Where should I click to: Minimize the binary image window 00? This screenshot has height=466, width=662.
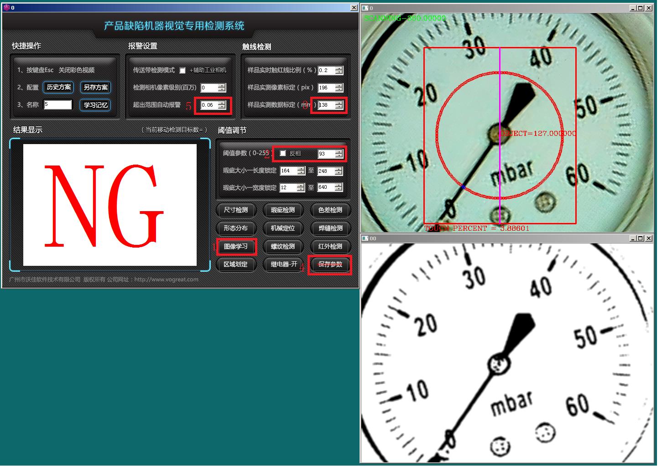pyautogui.click(x=632, y=238)
